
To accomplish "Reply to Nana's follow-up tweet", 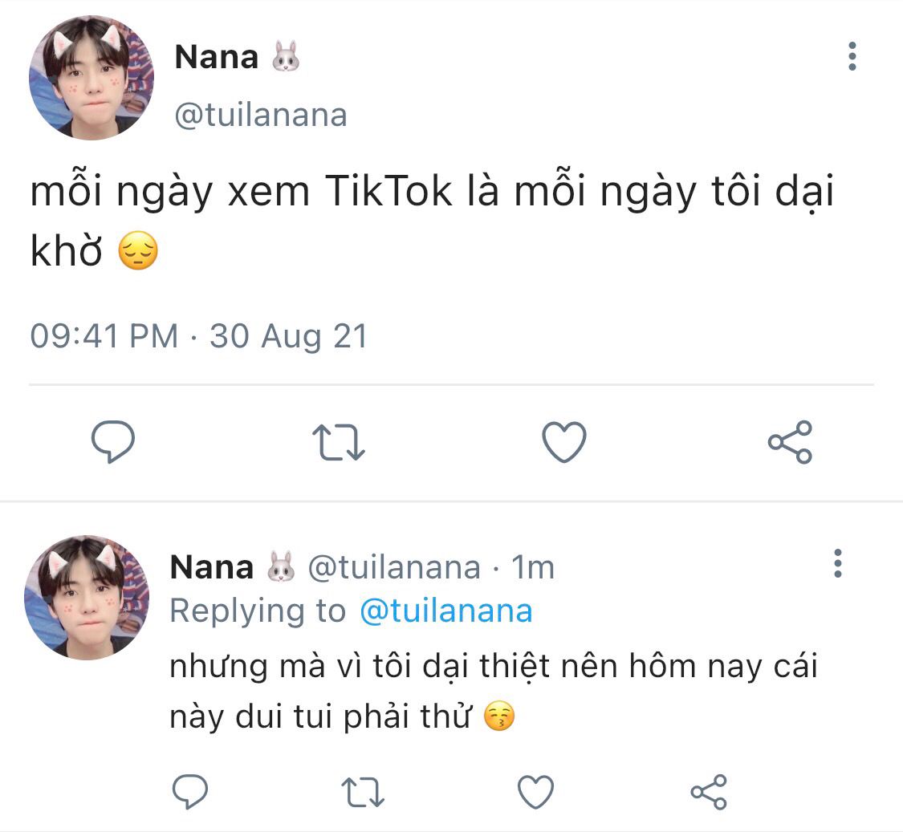I will pyautogui.click(x=190, y=792).
